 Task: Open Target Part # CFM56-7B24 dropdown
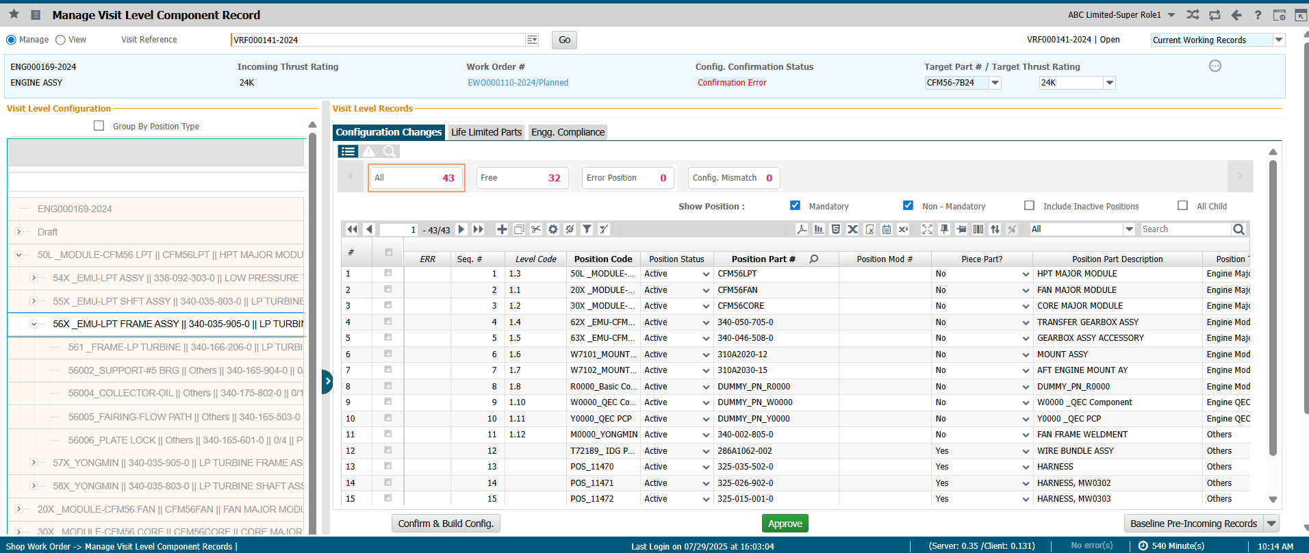coord(995,83)
